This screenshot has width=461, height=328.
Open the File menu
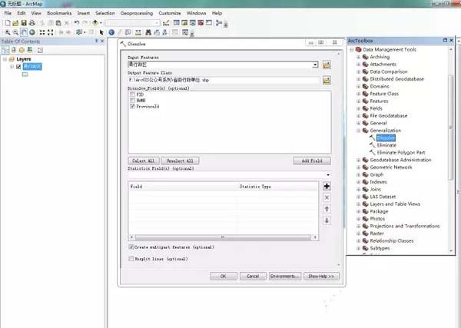click(x=8, y=13)
